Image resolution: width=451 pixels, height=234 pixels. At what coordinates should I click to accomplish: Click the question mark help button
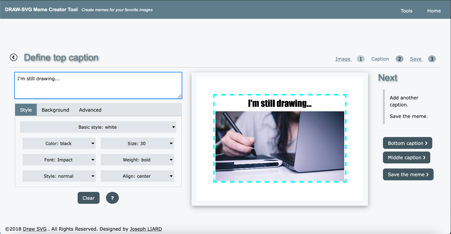coord(112,198)
